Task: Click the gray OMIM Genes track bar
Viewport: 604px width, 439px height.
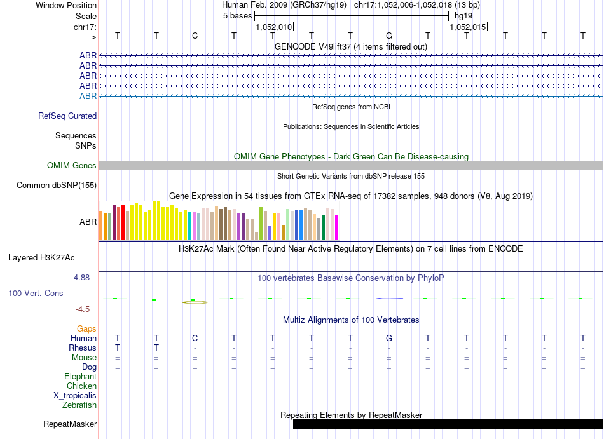Action: [x=351, y=165]
